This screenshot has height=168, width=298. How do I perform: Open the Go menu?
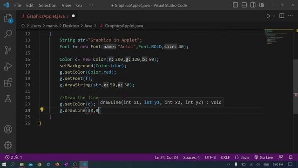(x=79, y=5)
